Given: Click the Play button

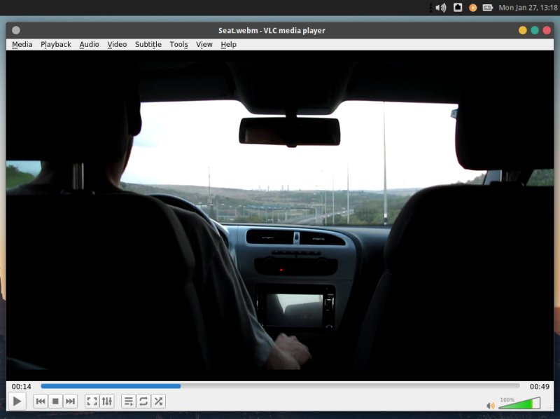Looking at the screenshot, I should pyautogui.click(x=17, y=401).
